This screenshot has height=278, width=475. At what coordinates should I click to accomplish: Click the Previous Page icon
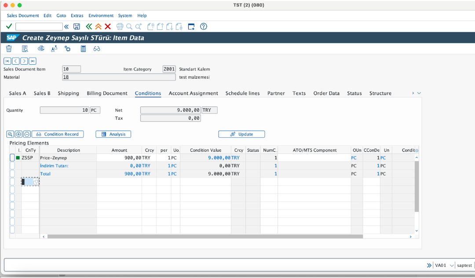pyautogui.click(x=160, y=27)
